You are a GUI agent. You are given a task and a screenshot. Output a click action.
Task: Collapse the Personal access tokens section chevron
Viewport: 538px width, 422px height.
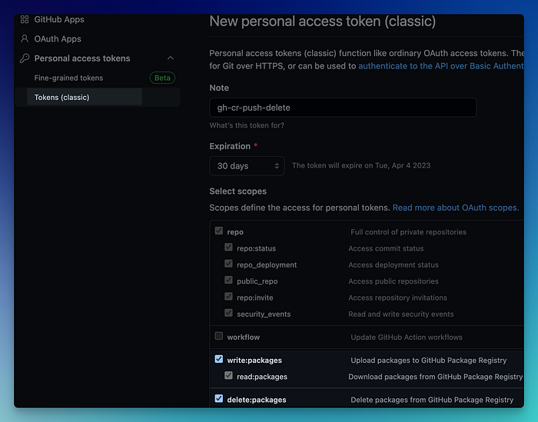171,58
